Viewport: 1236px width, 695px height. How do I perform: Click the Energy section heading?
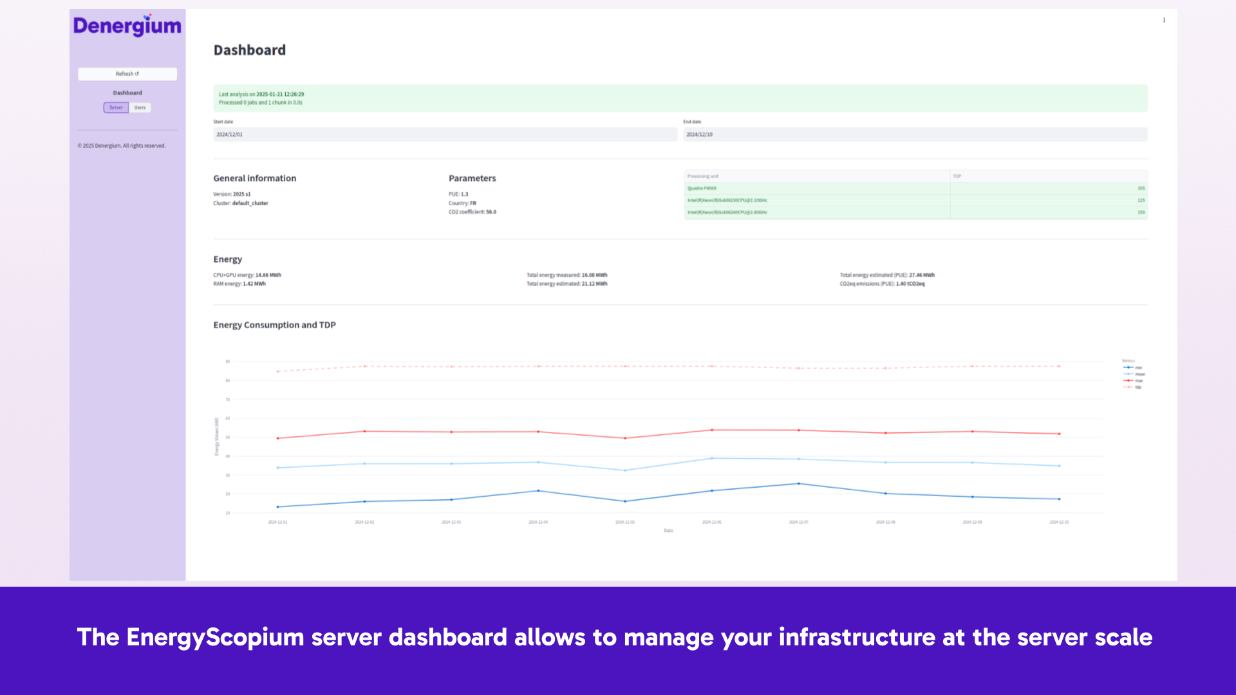pyautogui.click(x=228, y=259)
